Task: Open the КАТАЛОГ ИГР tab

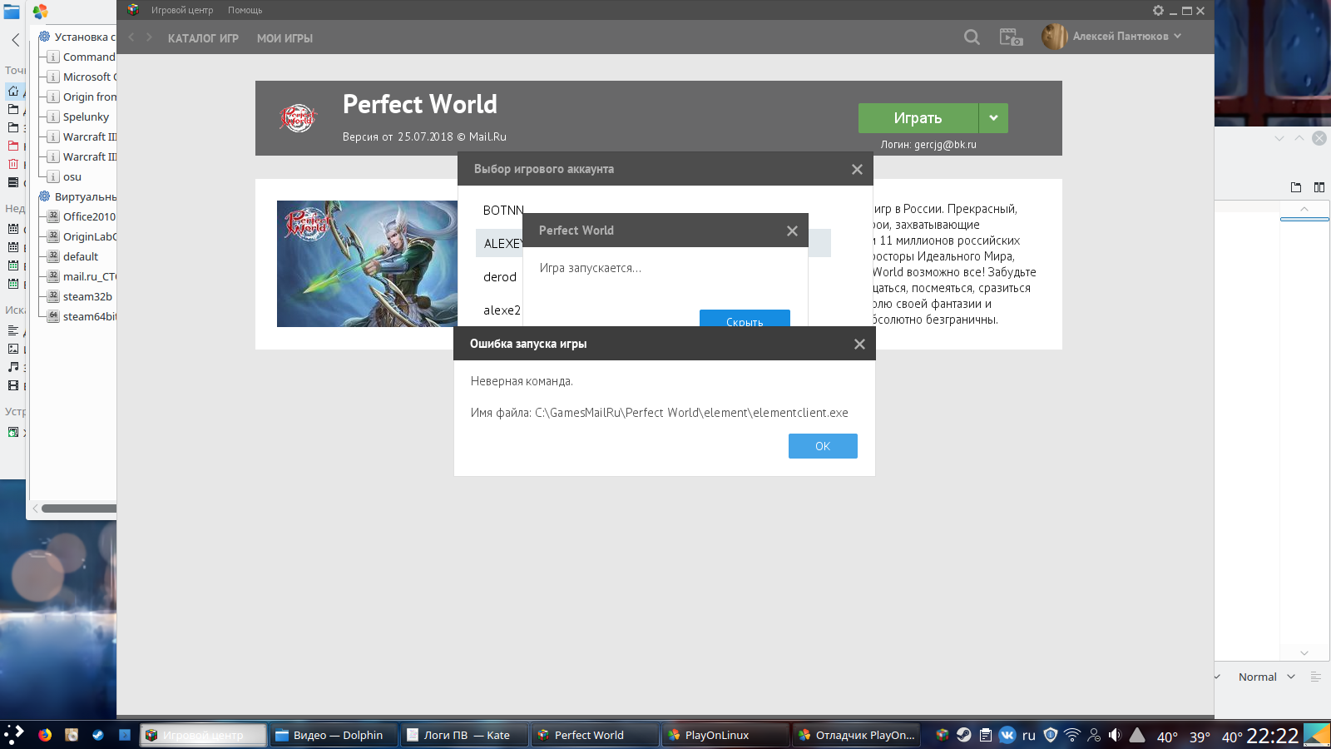Action: click(203, 38)
